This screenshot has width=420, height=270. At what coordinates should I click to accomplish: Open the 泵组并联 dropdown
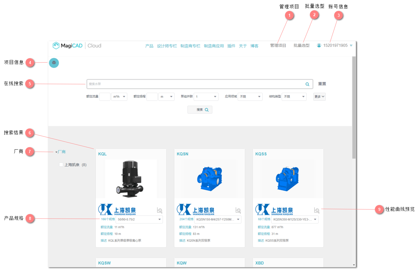206,97
